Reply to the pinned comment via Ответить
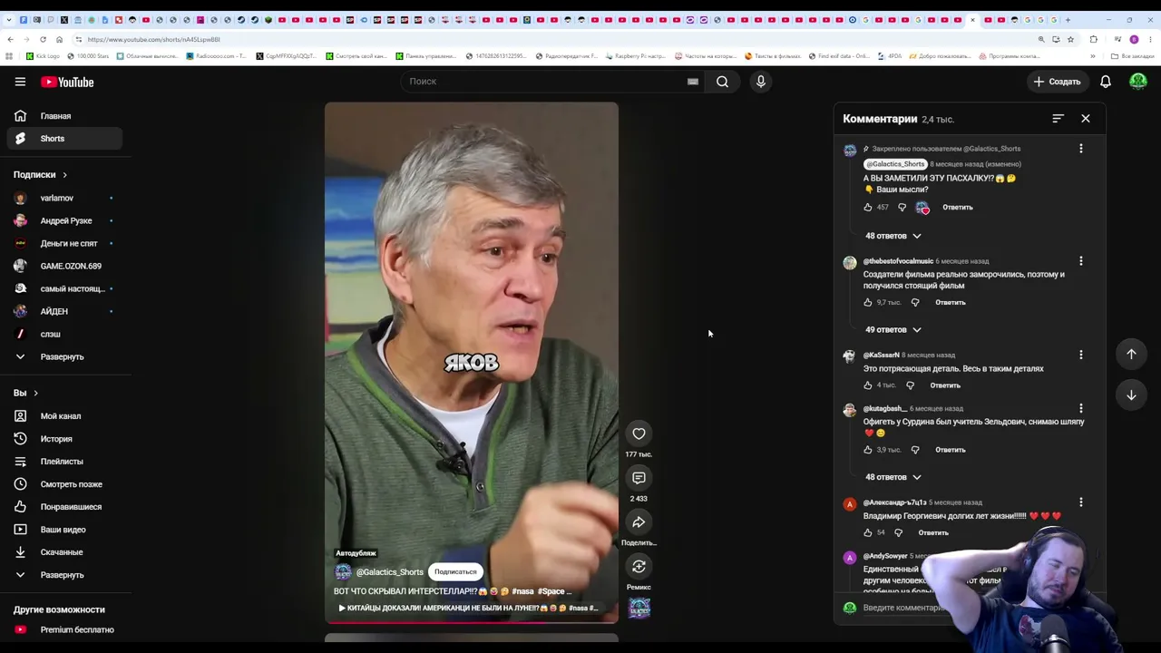Image resolution: width=1161 pixels, height=653 pixels. coord(958,208)
